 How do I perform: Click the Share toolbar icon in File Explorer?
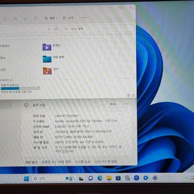tap(26, 19)
